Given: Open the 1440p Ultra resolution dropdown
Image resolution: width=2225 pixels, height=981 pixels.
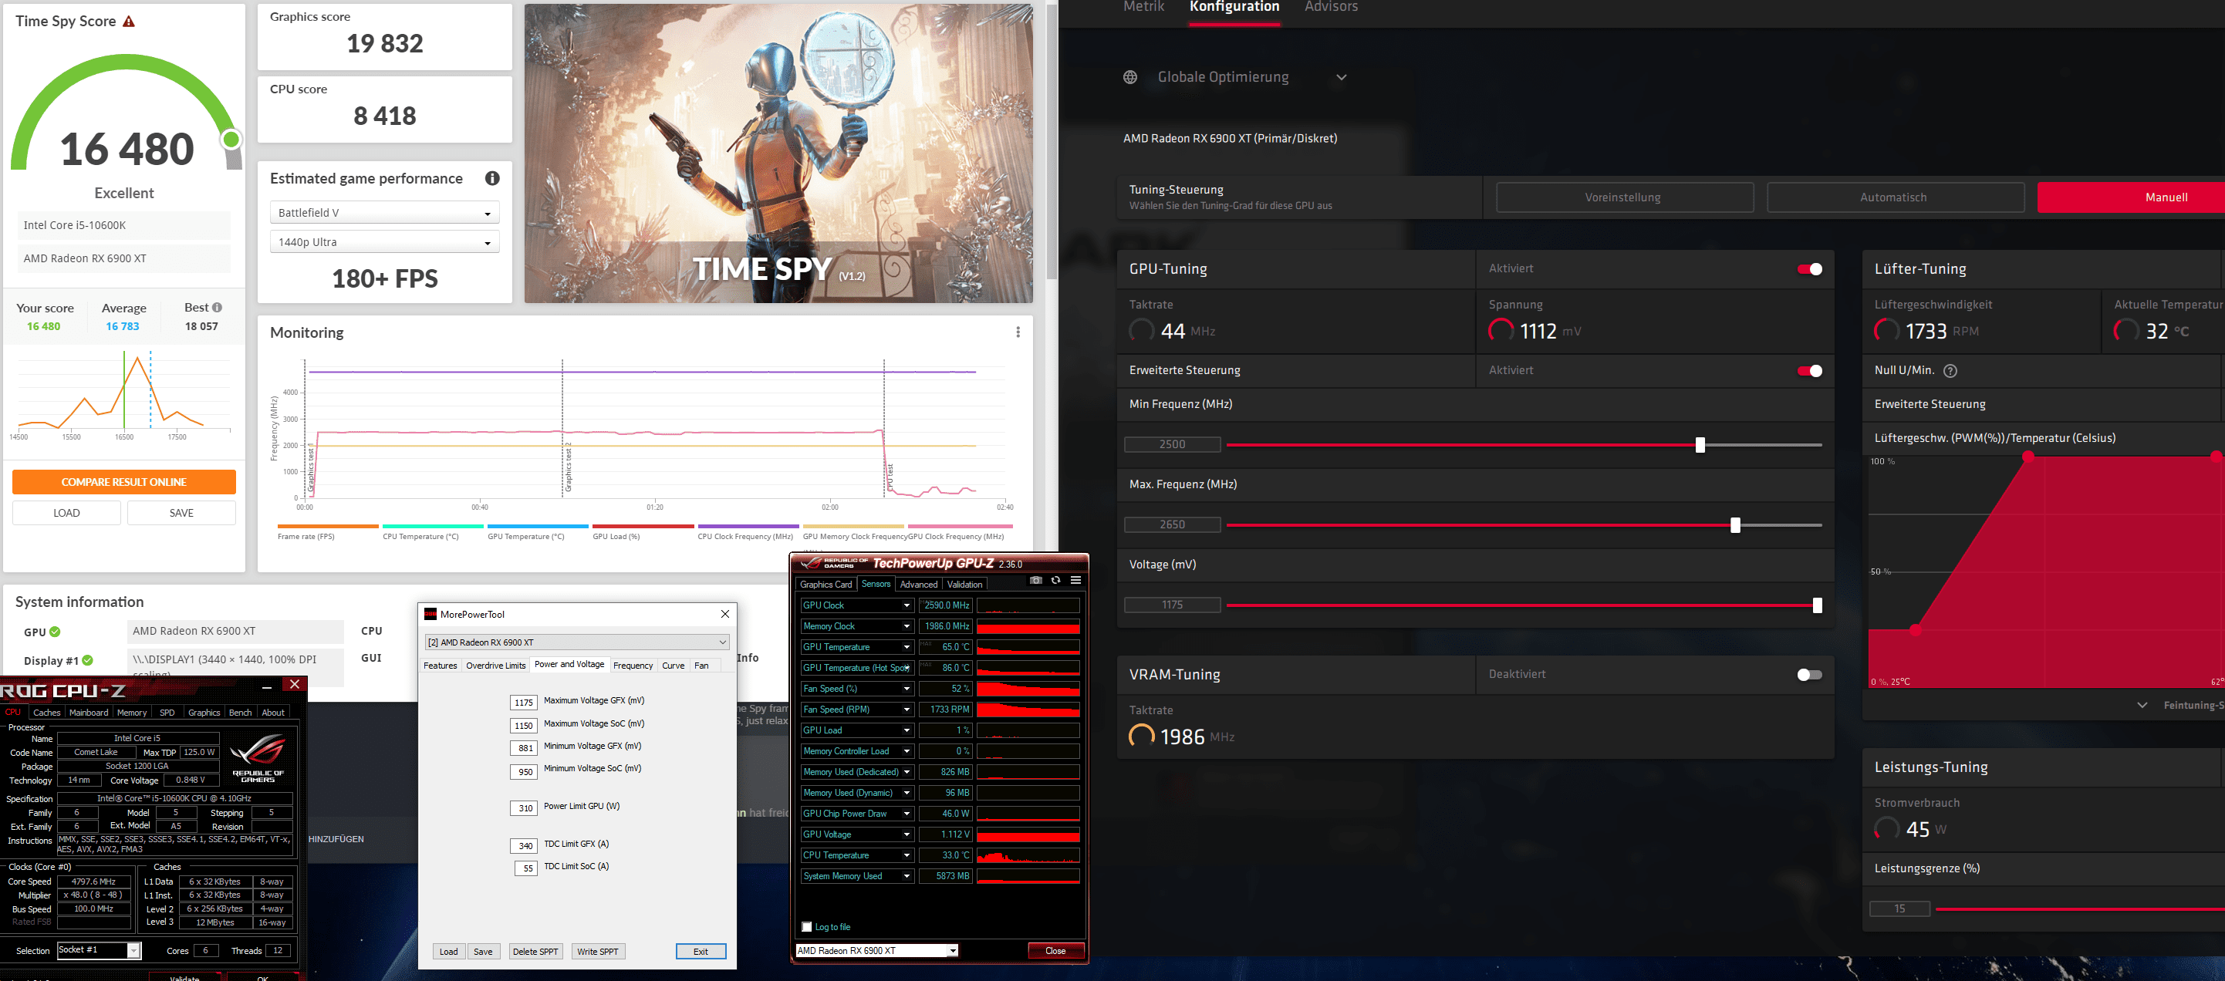Looking at the screenshot, I should (x=384, y=242).
